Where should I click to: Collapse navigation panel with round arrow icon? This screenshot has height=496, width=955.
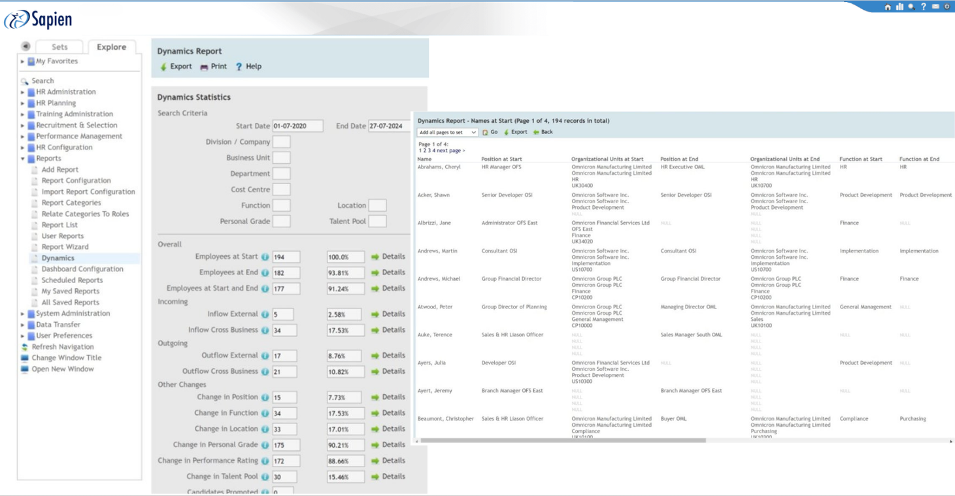click(x=25, y=46)
